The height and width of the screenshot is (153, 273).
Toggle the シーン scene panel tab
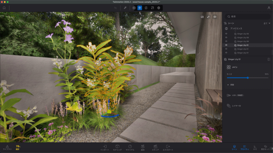pyautogui.click(x=234, y=148)
